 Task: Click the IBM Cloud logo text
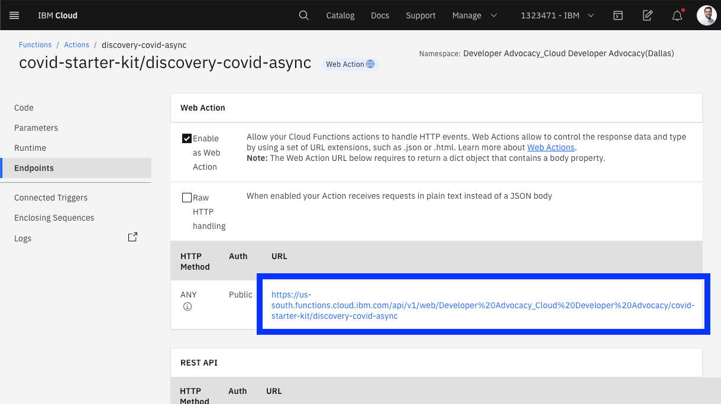57,15
